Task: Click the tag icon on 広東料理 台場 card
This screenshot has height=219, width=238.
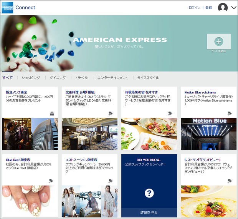Action: (x=111, y=114)
